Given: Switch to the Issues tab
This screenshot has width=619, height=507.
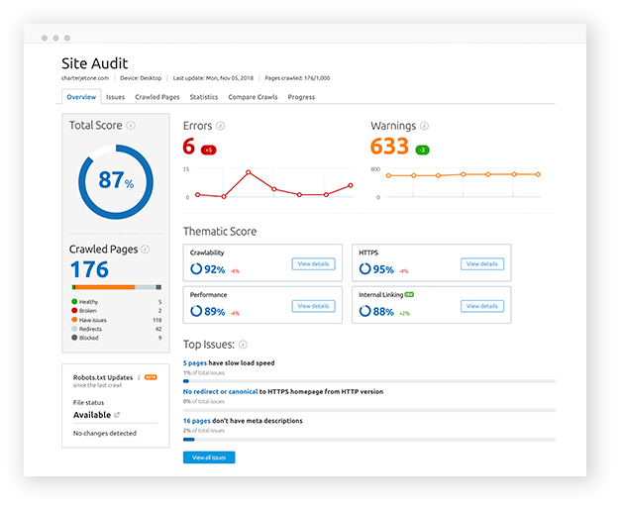Looking at the screenshot, I should tap(115, 97).
